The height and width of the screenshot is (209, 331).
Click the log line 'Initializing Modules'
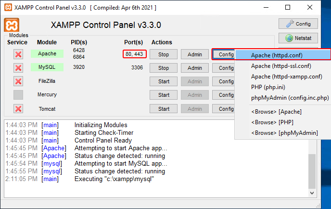(x=101, y=125)
